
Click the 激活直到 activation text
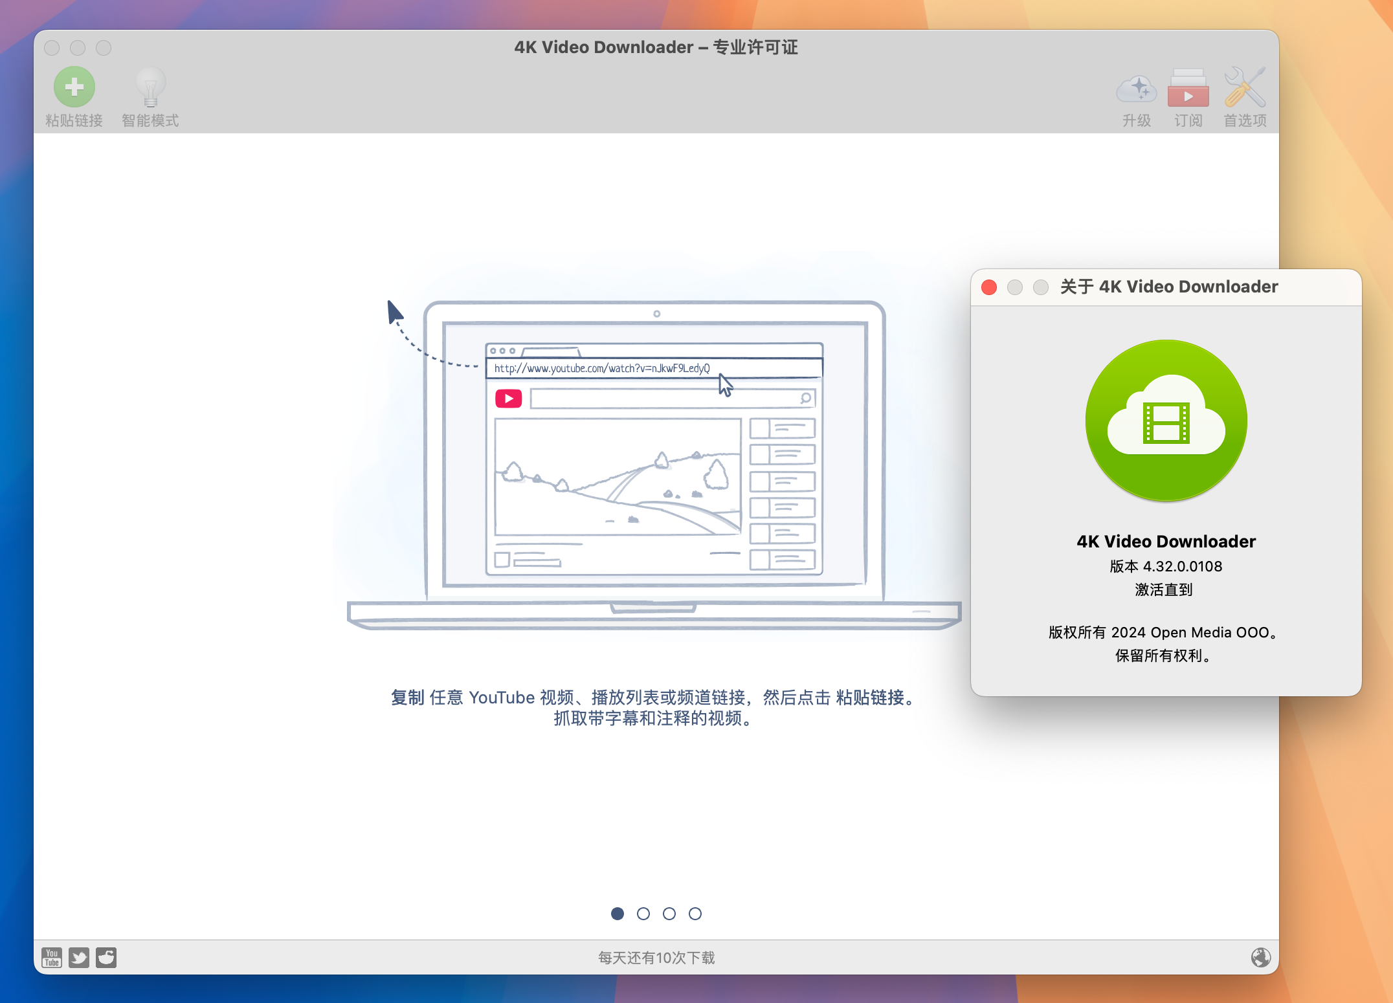coord(1164,590)
